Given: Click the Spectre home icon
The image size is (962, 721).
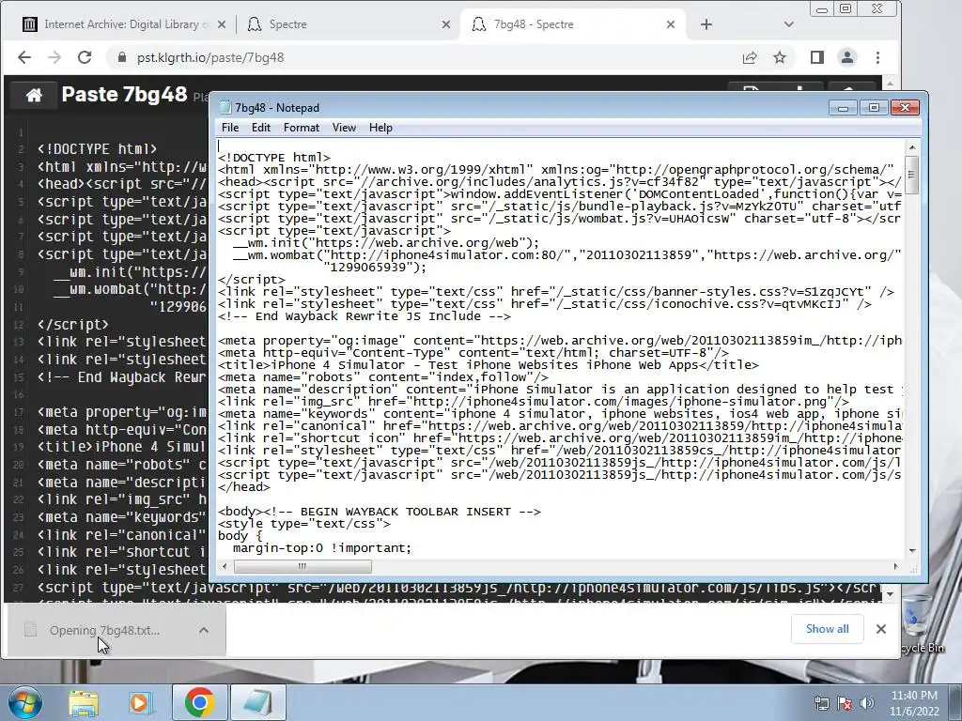Looking at the screenshot, I should click(x=34, y=95).
